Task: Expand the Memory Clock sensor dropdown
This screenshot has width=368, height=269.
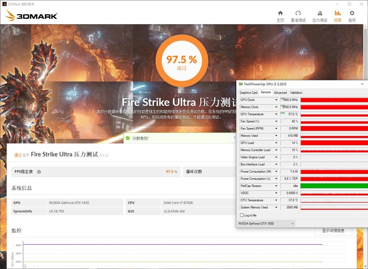Action: click(x=276, y=107)
